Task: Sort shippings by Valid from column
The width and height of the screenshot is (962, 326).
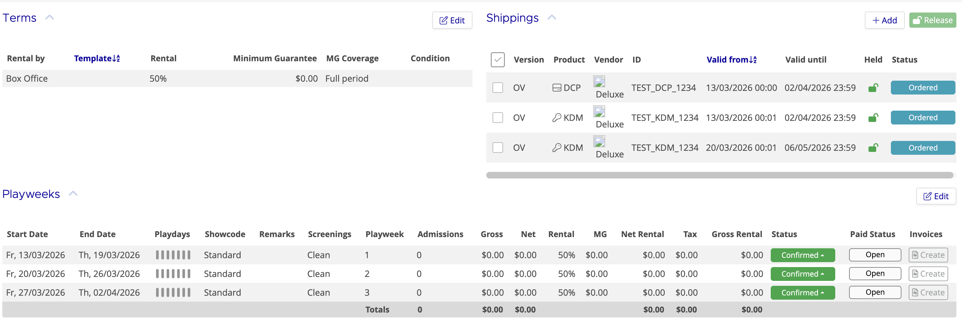Action: click(731, 60)
